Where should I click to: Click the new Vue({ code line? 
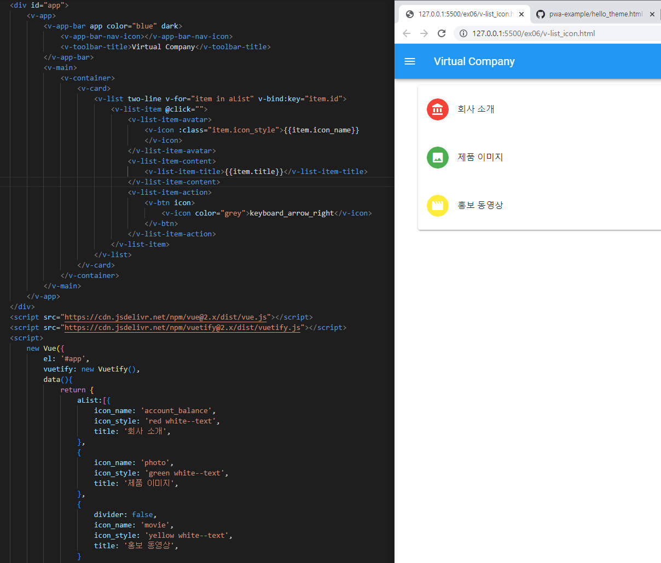coord(45,349)
